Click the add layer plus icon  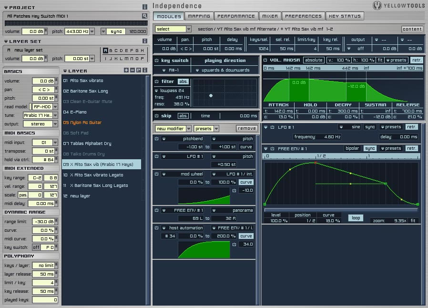click(126, 70)
